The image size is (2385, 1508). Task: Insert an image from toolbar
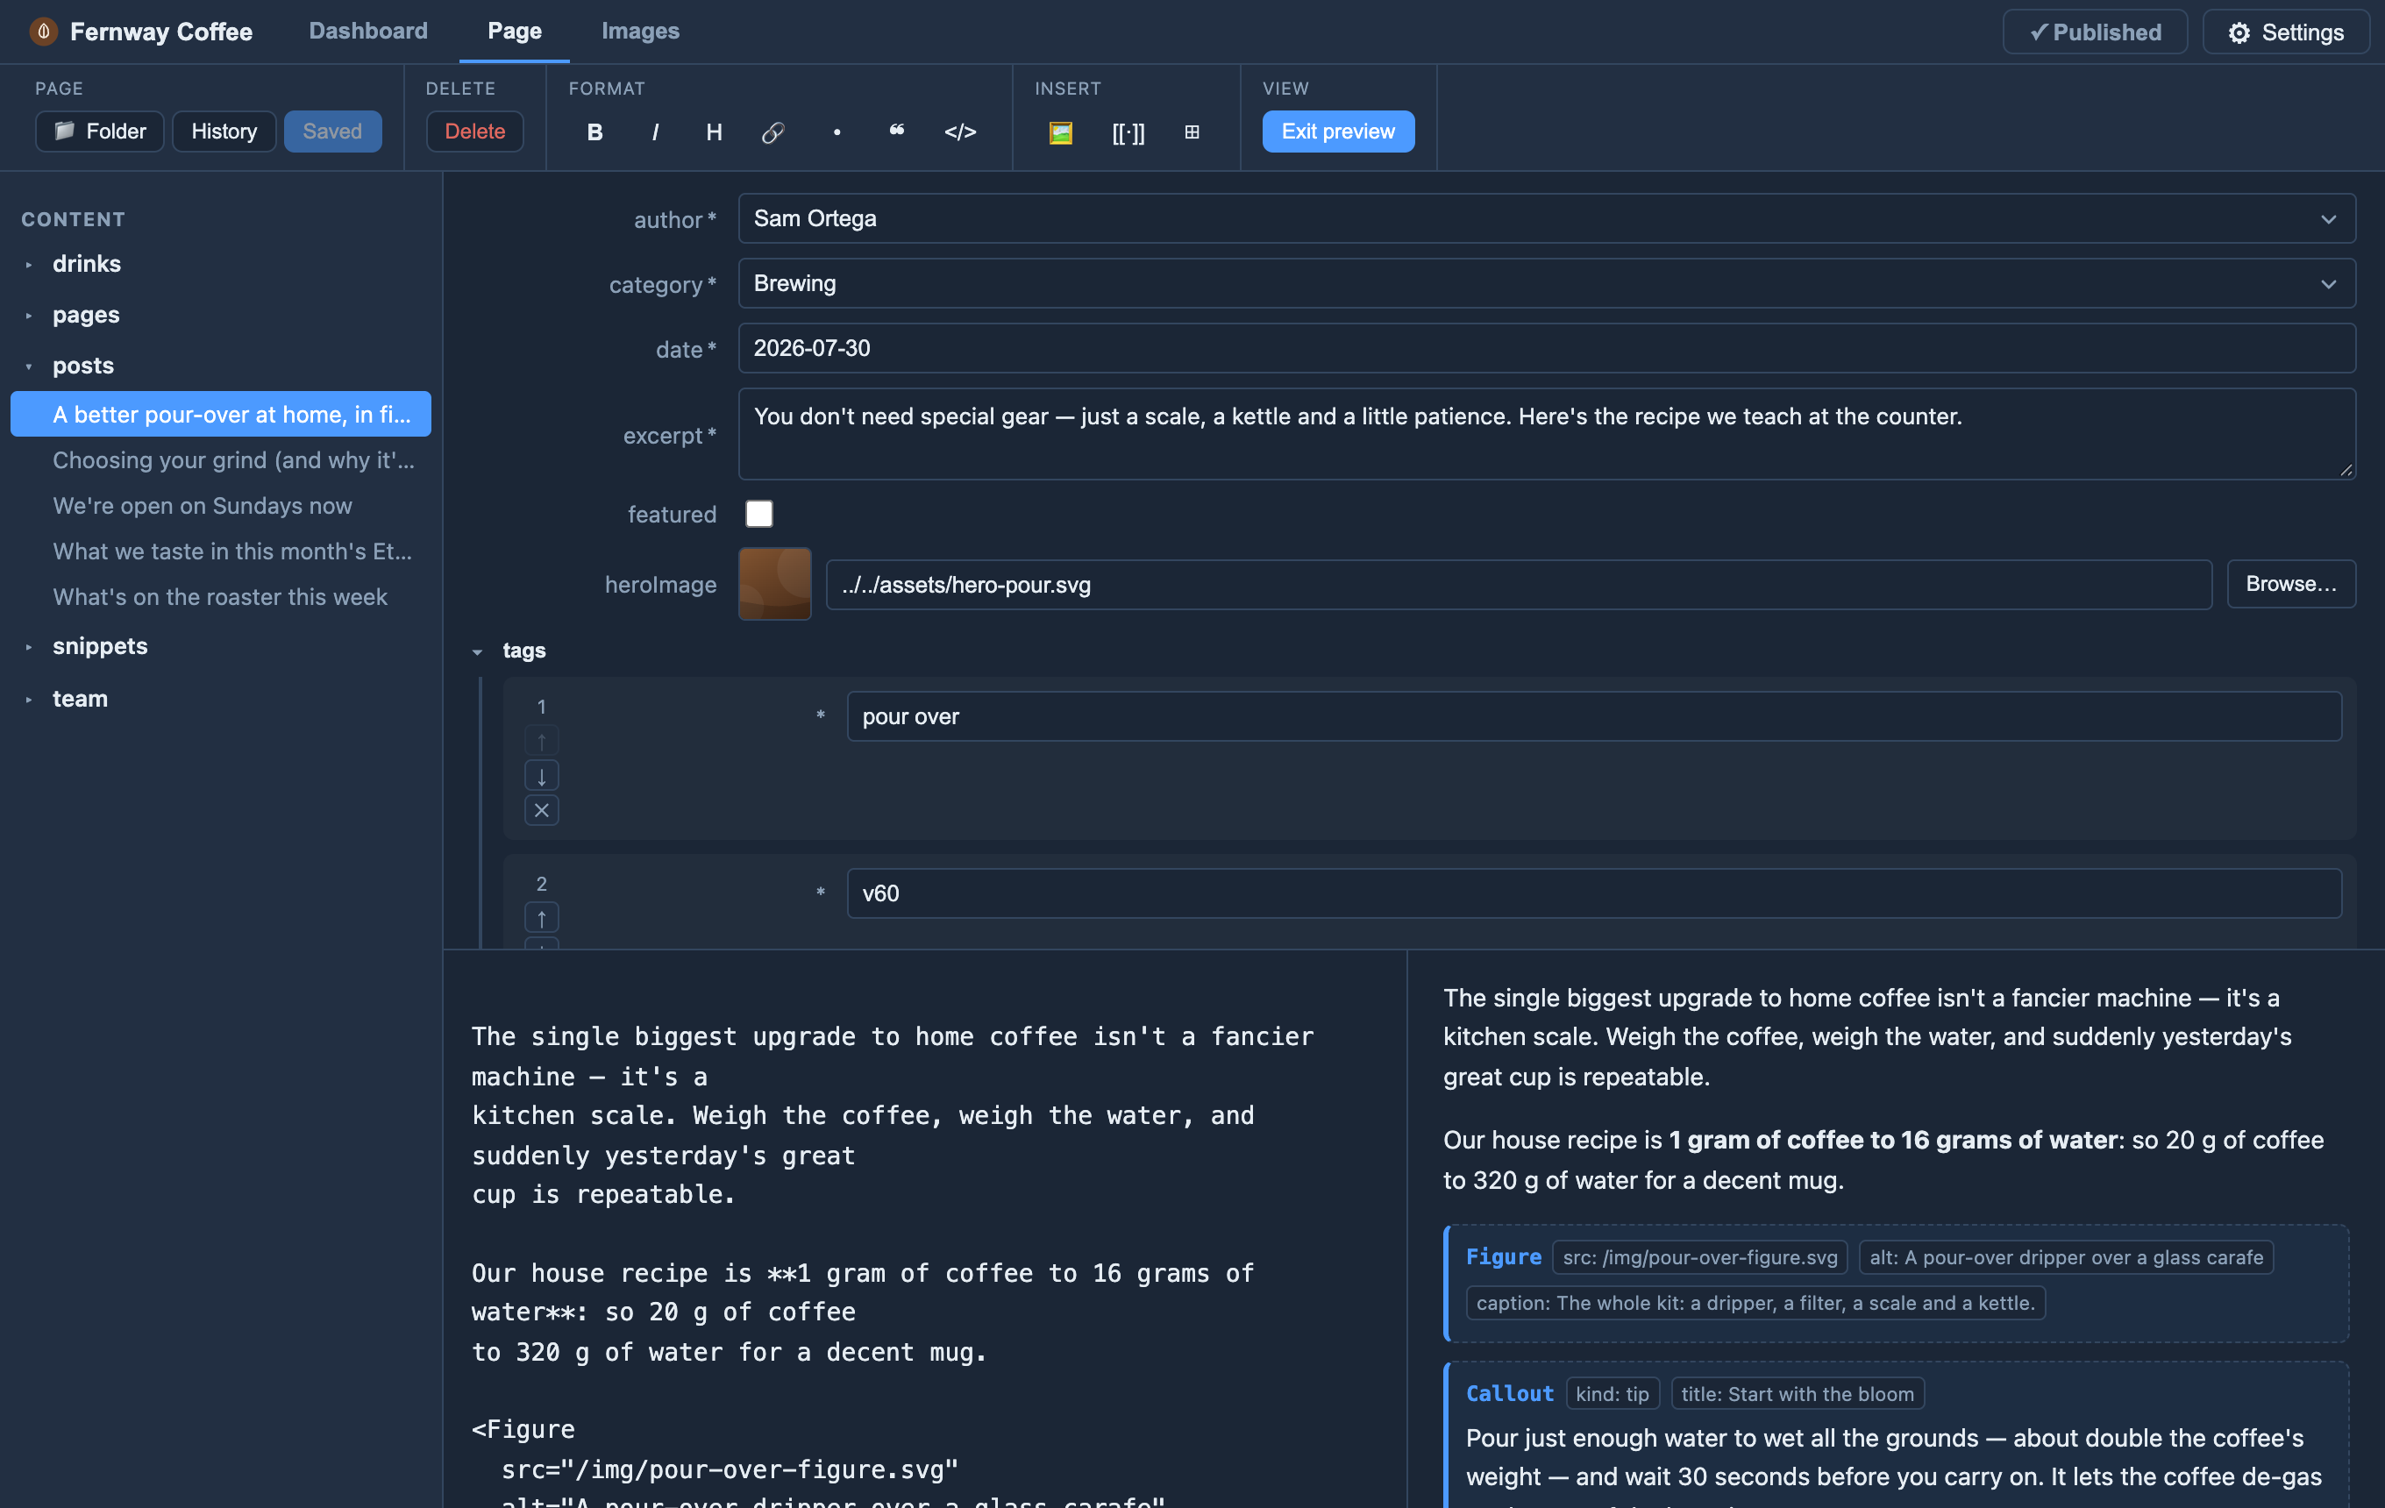pyautogui.click(x=1061, y=132)
